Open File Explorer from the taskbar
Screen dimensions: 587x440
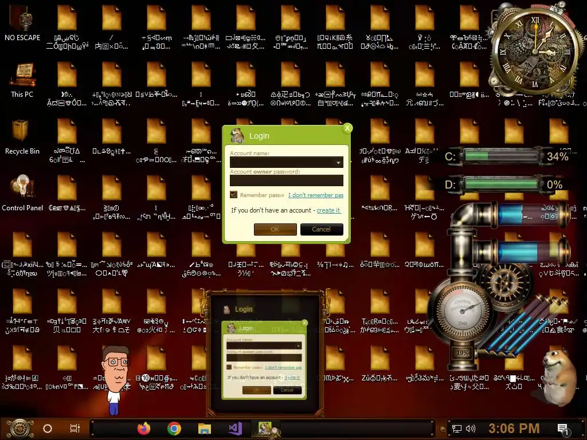205,429
